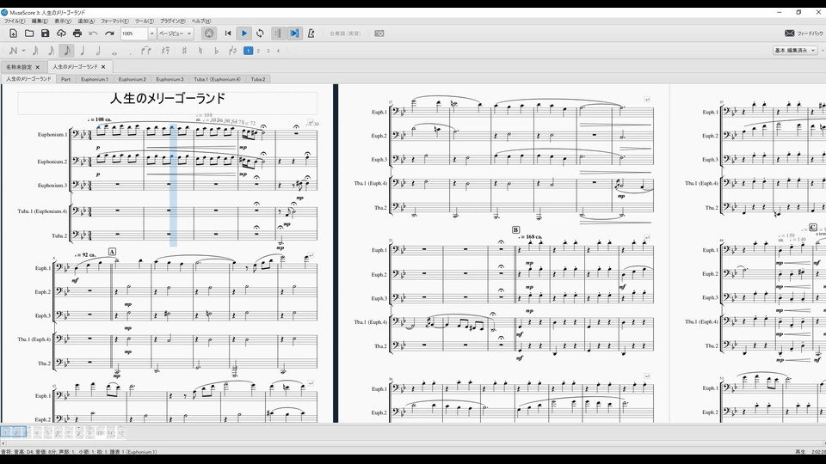826x464 pixels.
Task: Apply sharp accidental
Action: tap(184, 51)
